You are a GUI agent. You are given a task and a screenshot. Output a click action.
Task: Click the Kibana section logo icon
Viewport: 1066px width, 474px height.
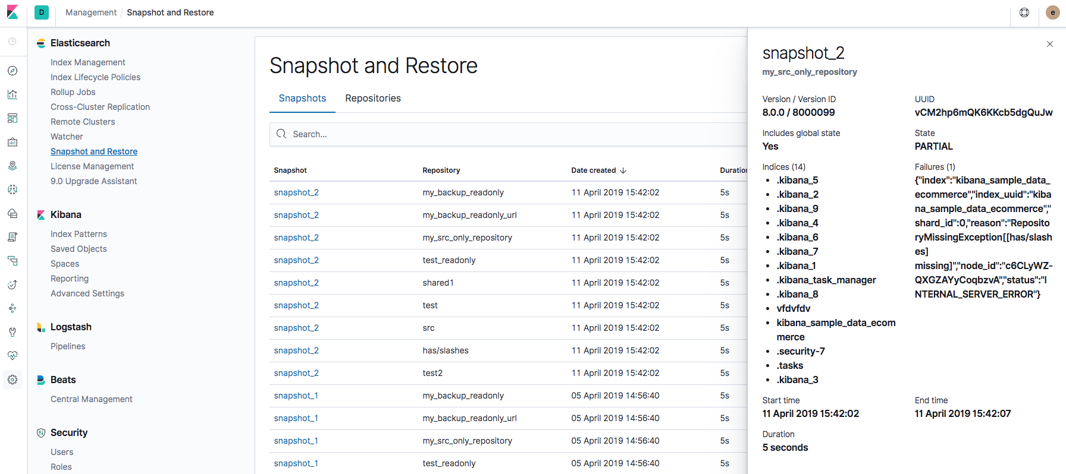tap(41, 215)
